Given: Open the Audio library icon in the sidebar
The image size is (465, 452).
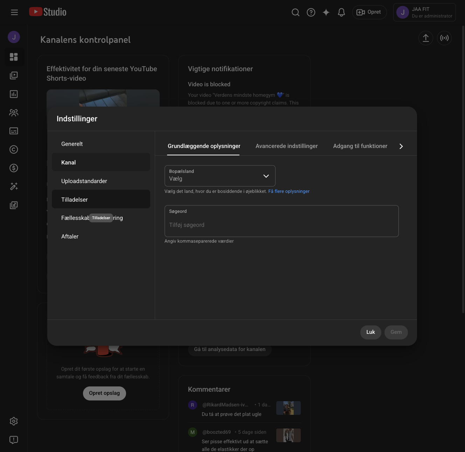Looking at the screenshot, I should point(14,205).
